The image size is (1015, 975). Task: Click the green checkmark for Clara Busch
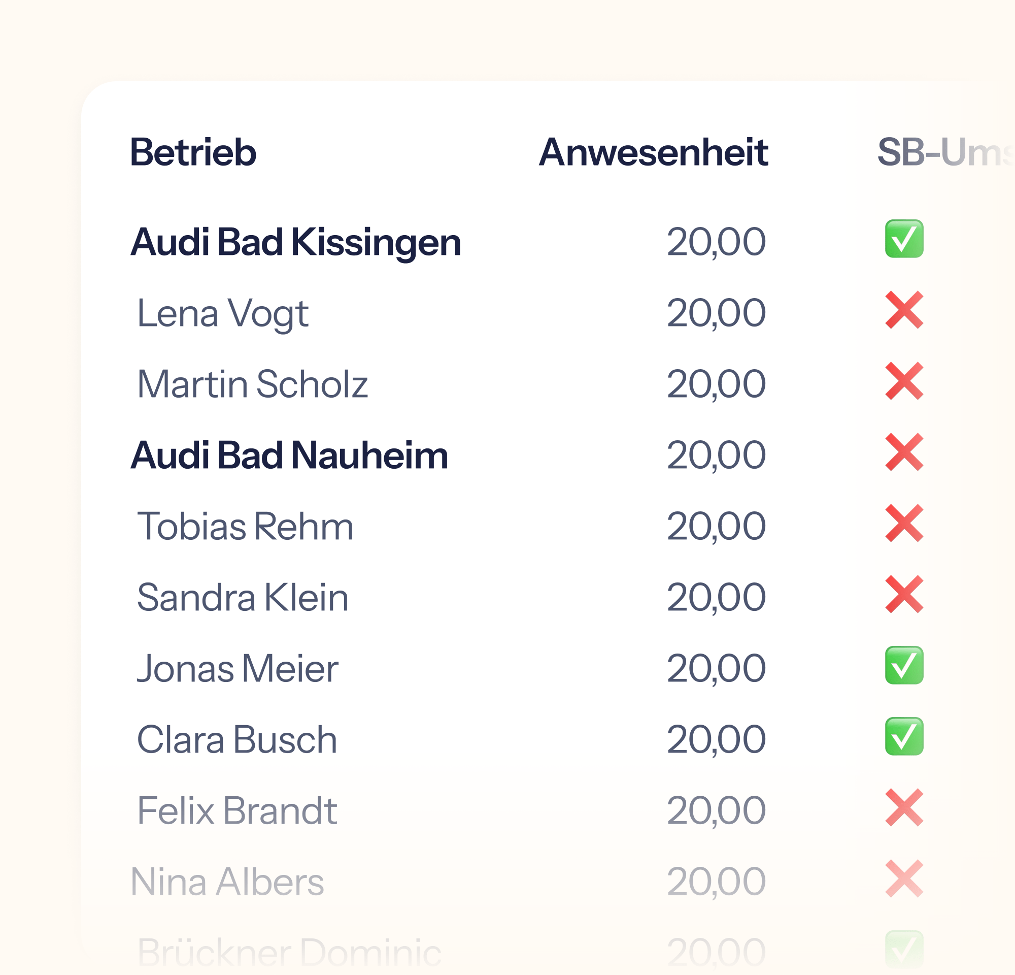pos(904,739)
